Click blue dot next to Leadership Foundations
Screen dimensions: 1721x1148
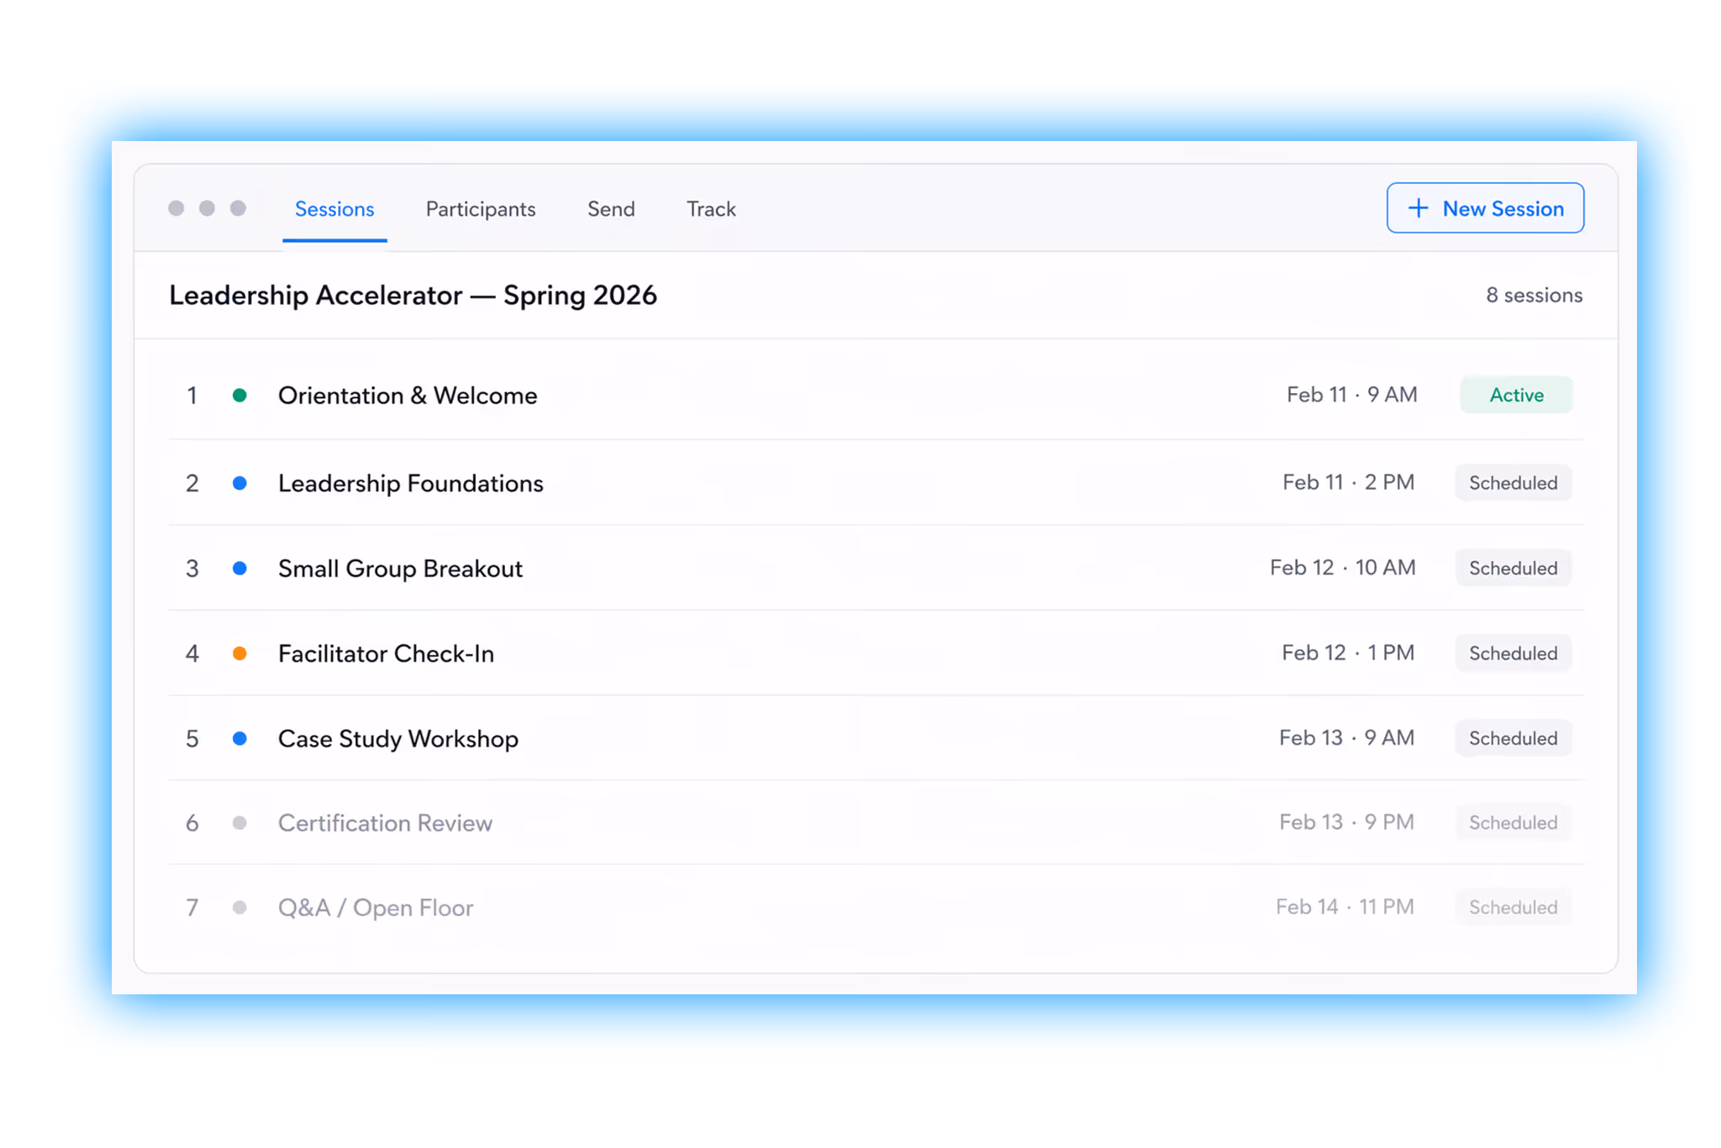click(x=239, y=483)
